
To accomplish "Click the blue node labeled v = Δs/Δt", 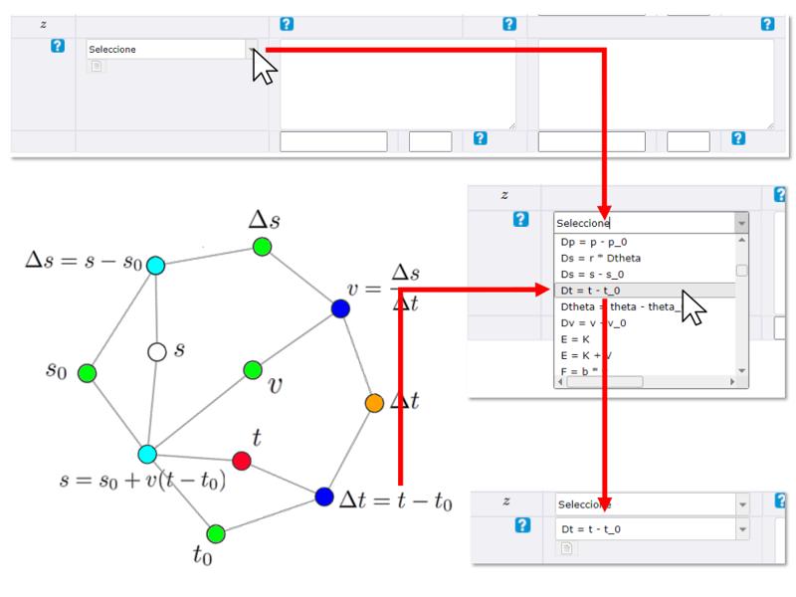I will click(x=340, y=308).
